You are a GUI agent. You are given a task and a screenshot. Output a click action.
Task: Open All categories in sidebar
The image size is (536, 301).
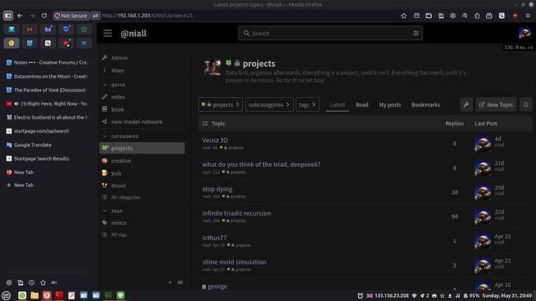click(125, 197)
